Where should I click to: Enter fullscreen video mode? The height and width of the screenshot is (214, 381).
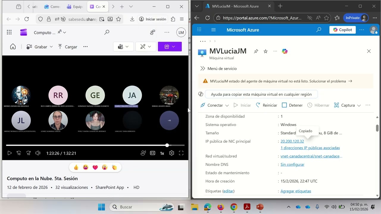point(181,153)
